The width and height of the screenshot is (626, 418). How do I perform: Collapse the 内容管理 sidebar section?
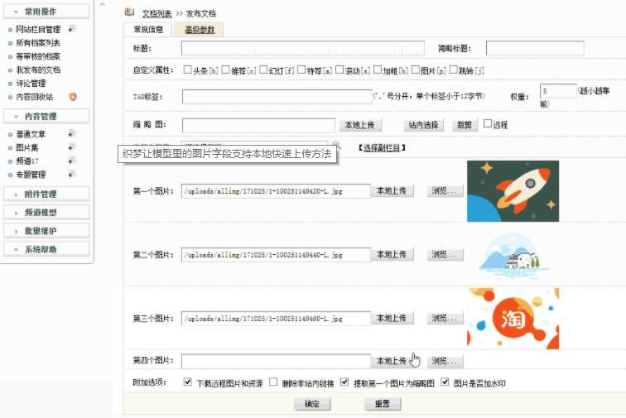[46, 116]
